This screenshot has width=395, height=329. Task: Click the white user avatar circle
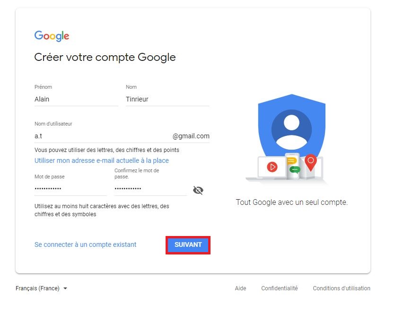pos(292,122)
